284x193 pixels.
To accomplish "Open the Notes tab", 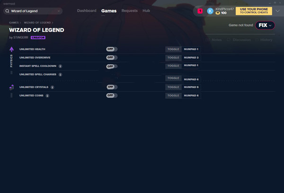I will tap(214, 40).
